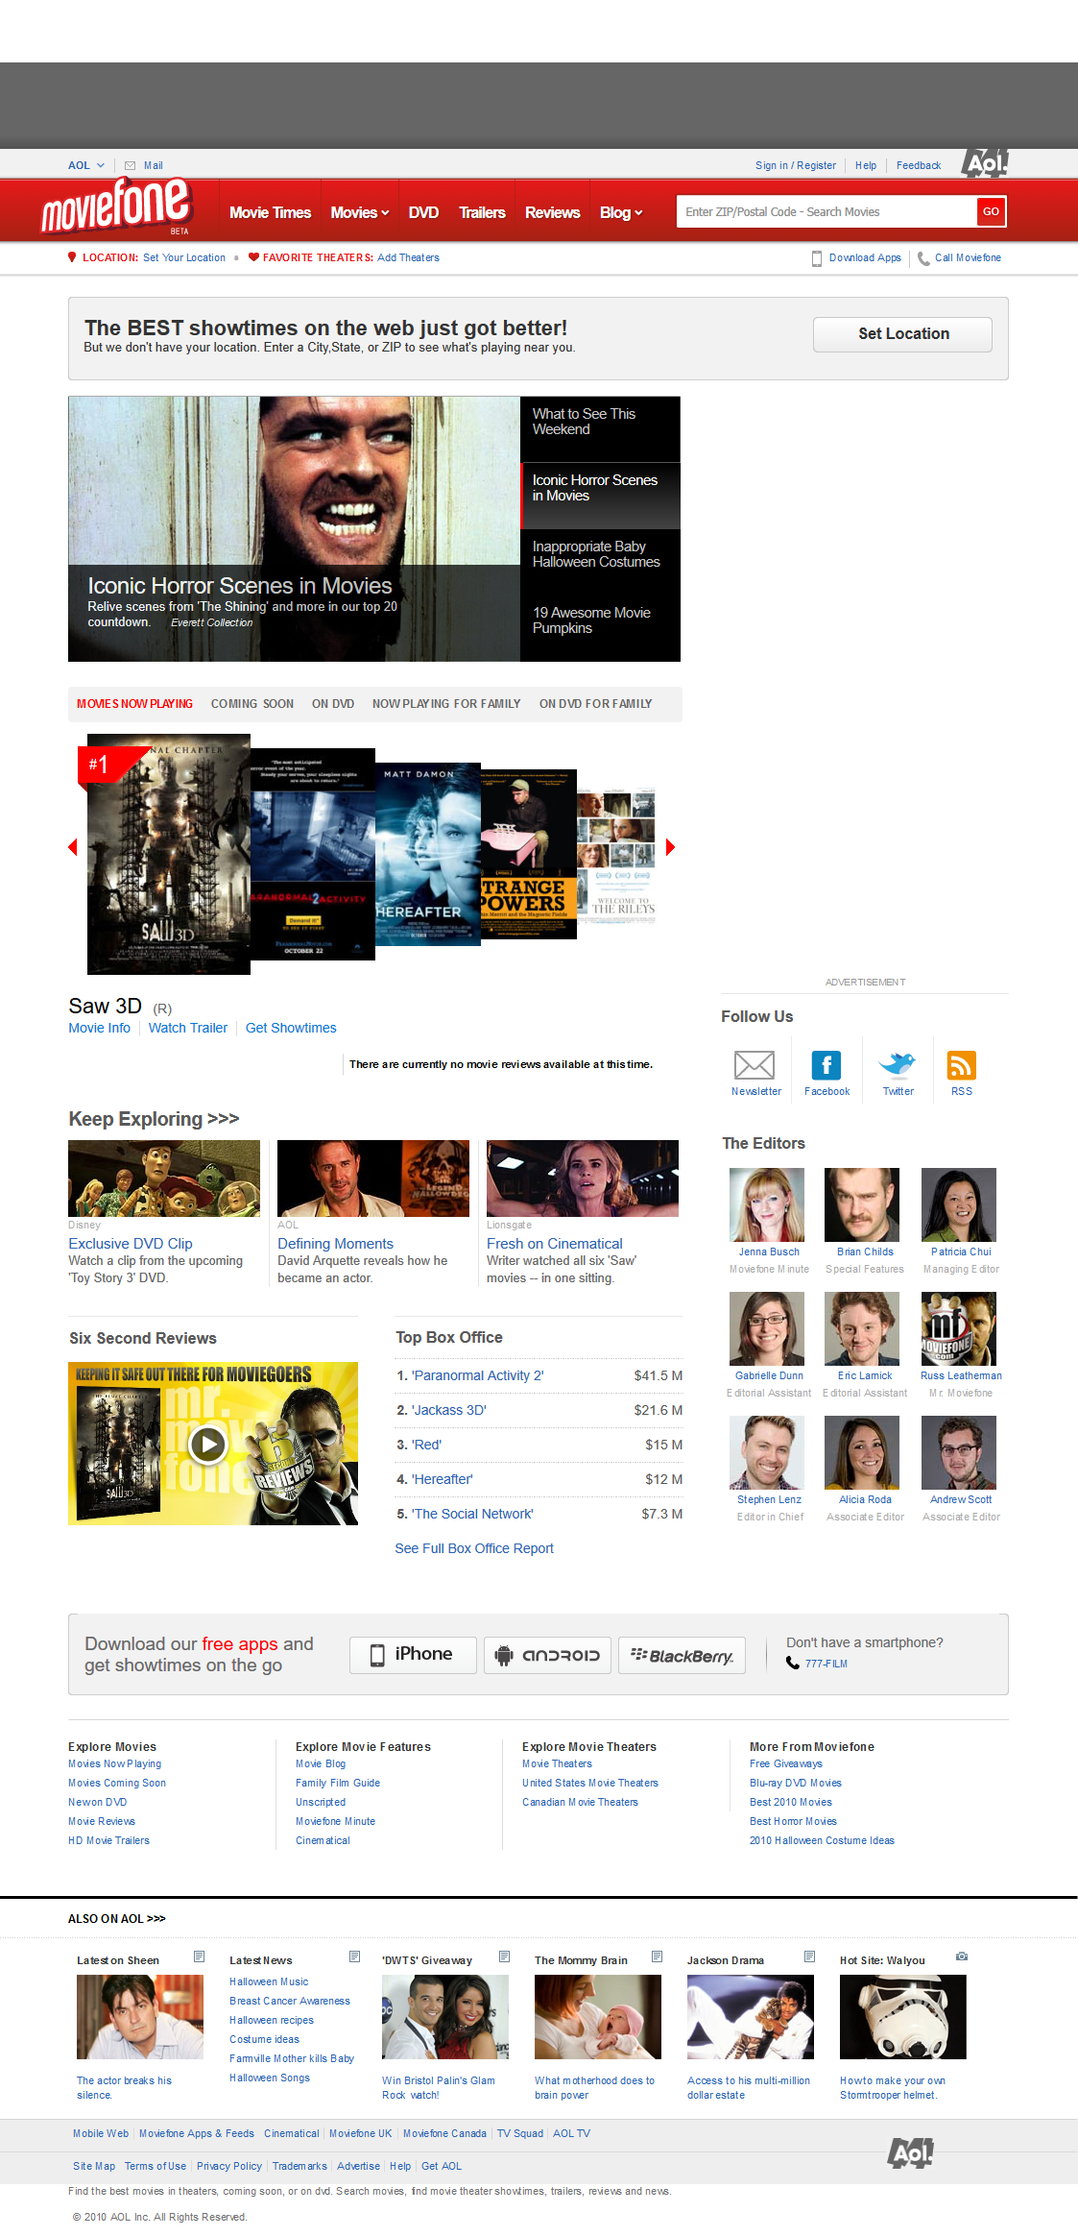
Task: Click the BlackBerry app button
Action: (x=682, y=1654)
